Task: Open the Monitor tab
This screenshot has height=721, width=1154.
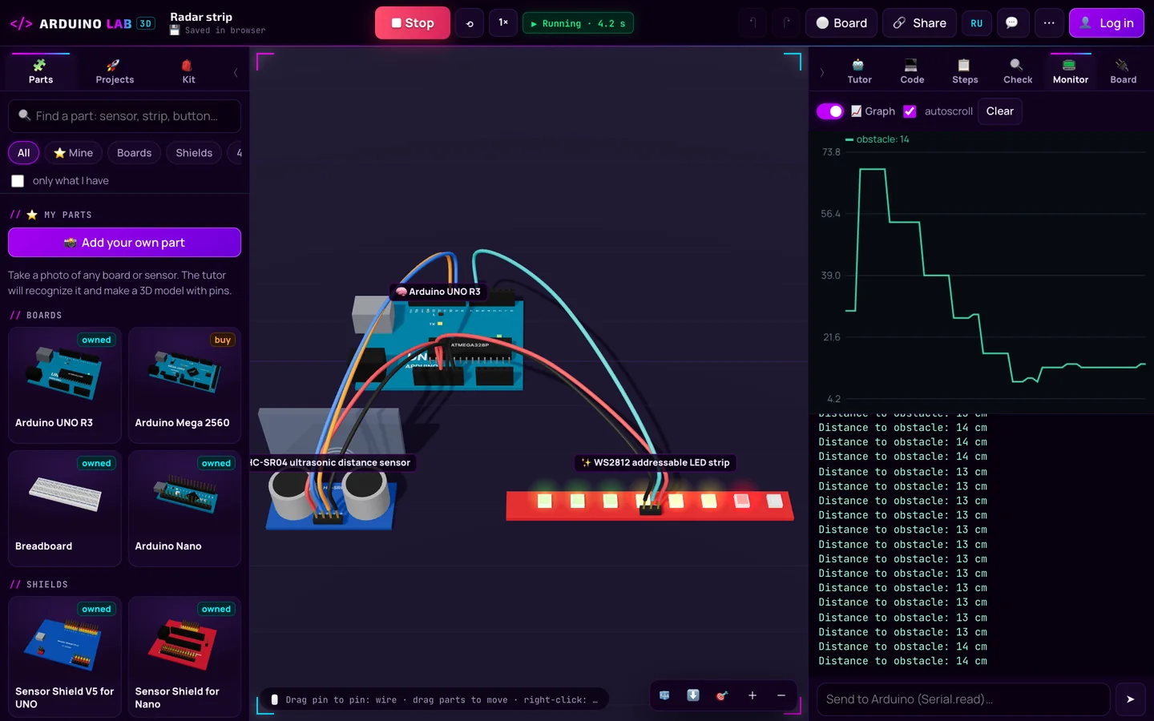Action: point(1071,71)
